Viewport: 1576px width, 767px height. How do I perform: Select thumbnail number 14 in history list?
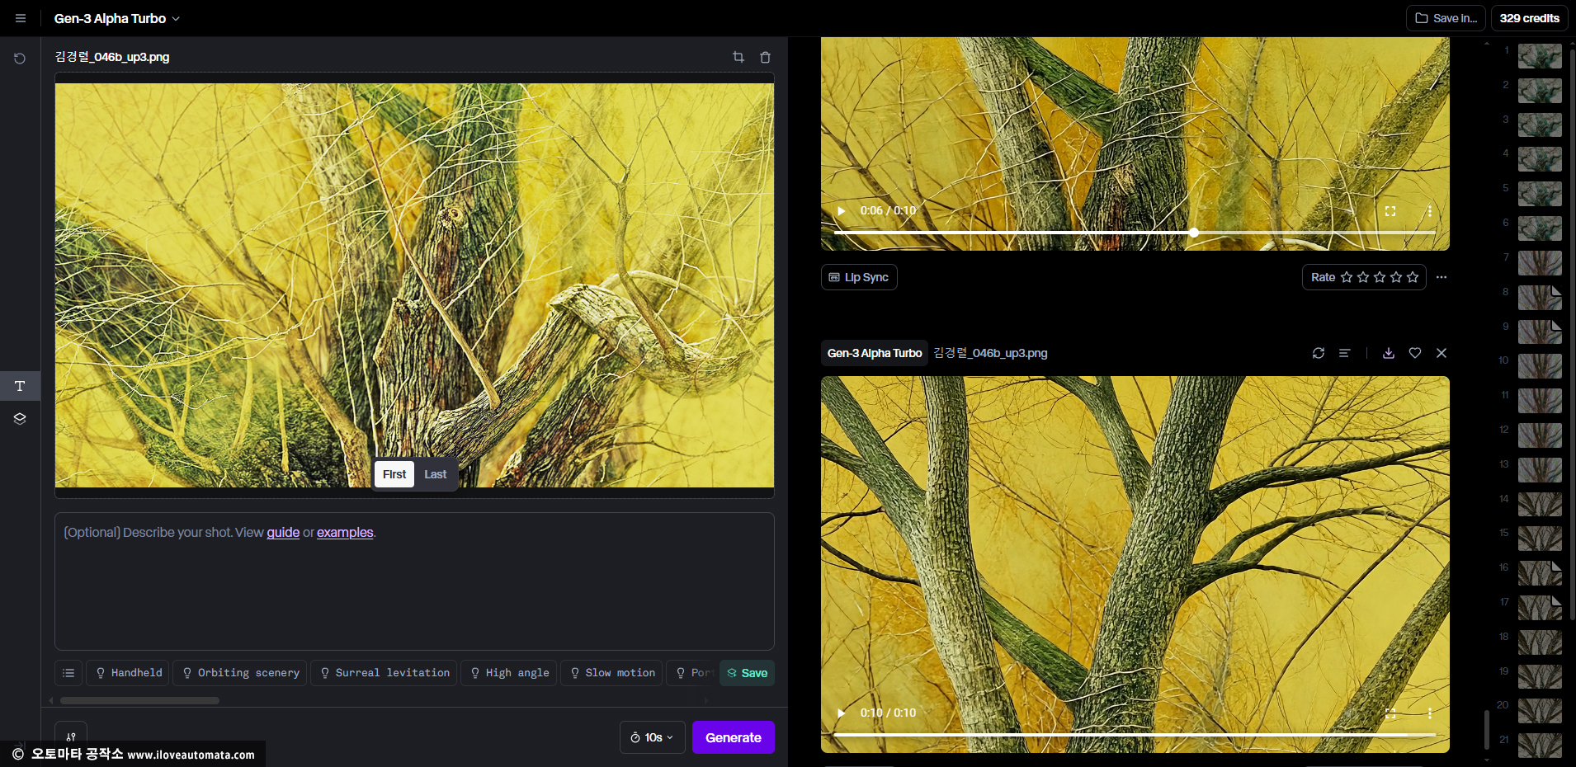[x=1540, y=504]
